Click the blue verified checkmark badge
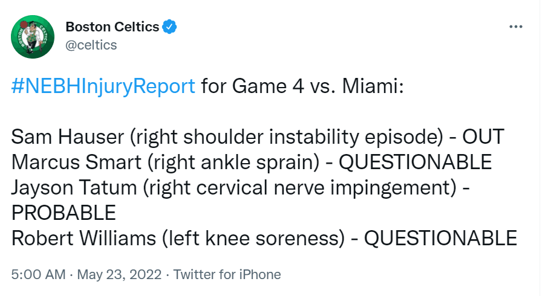Screen dimensions: 545x296 pyautogui.click(x=169, y=27)
